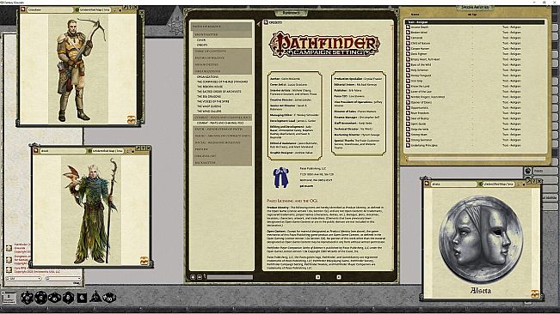
Task: Collapse all index sections with minus icon
Action: (200, 277)
